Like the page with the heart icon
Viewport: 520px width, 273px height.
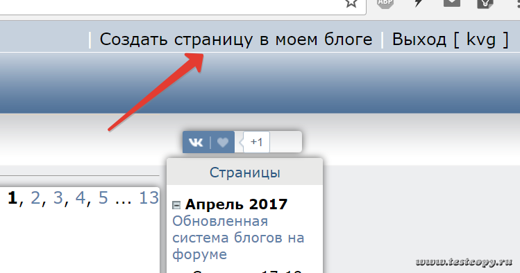(223, 142)
